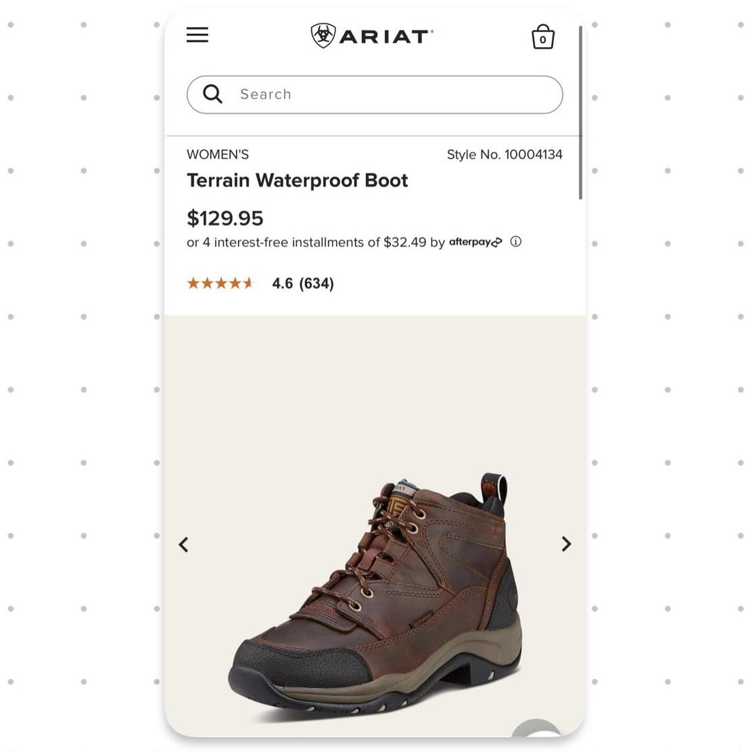Click the first rating star
This screenshot has height=752, width=752.
(x=193, y=283)
